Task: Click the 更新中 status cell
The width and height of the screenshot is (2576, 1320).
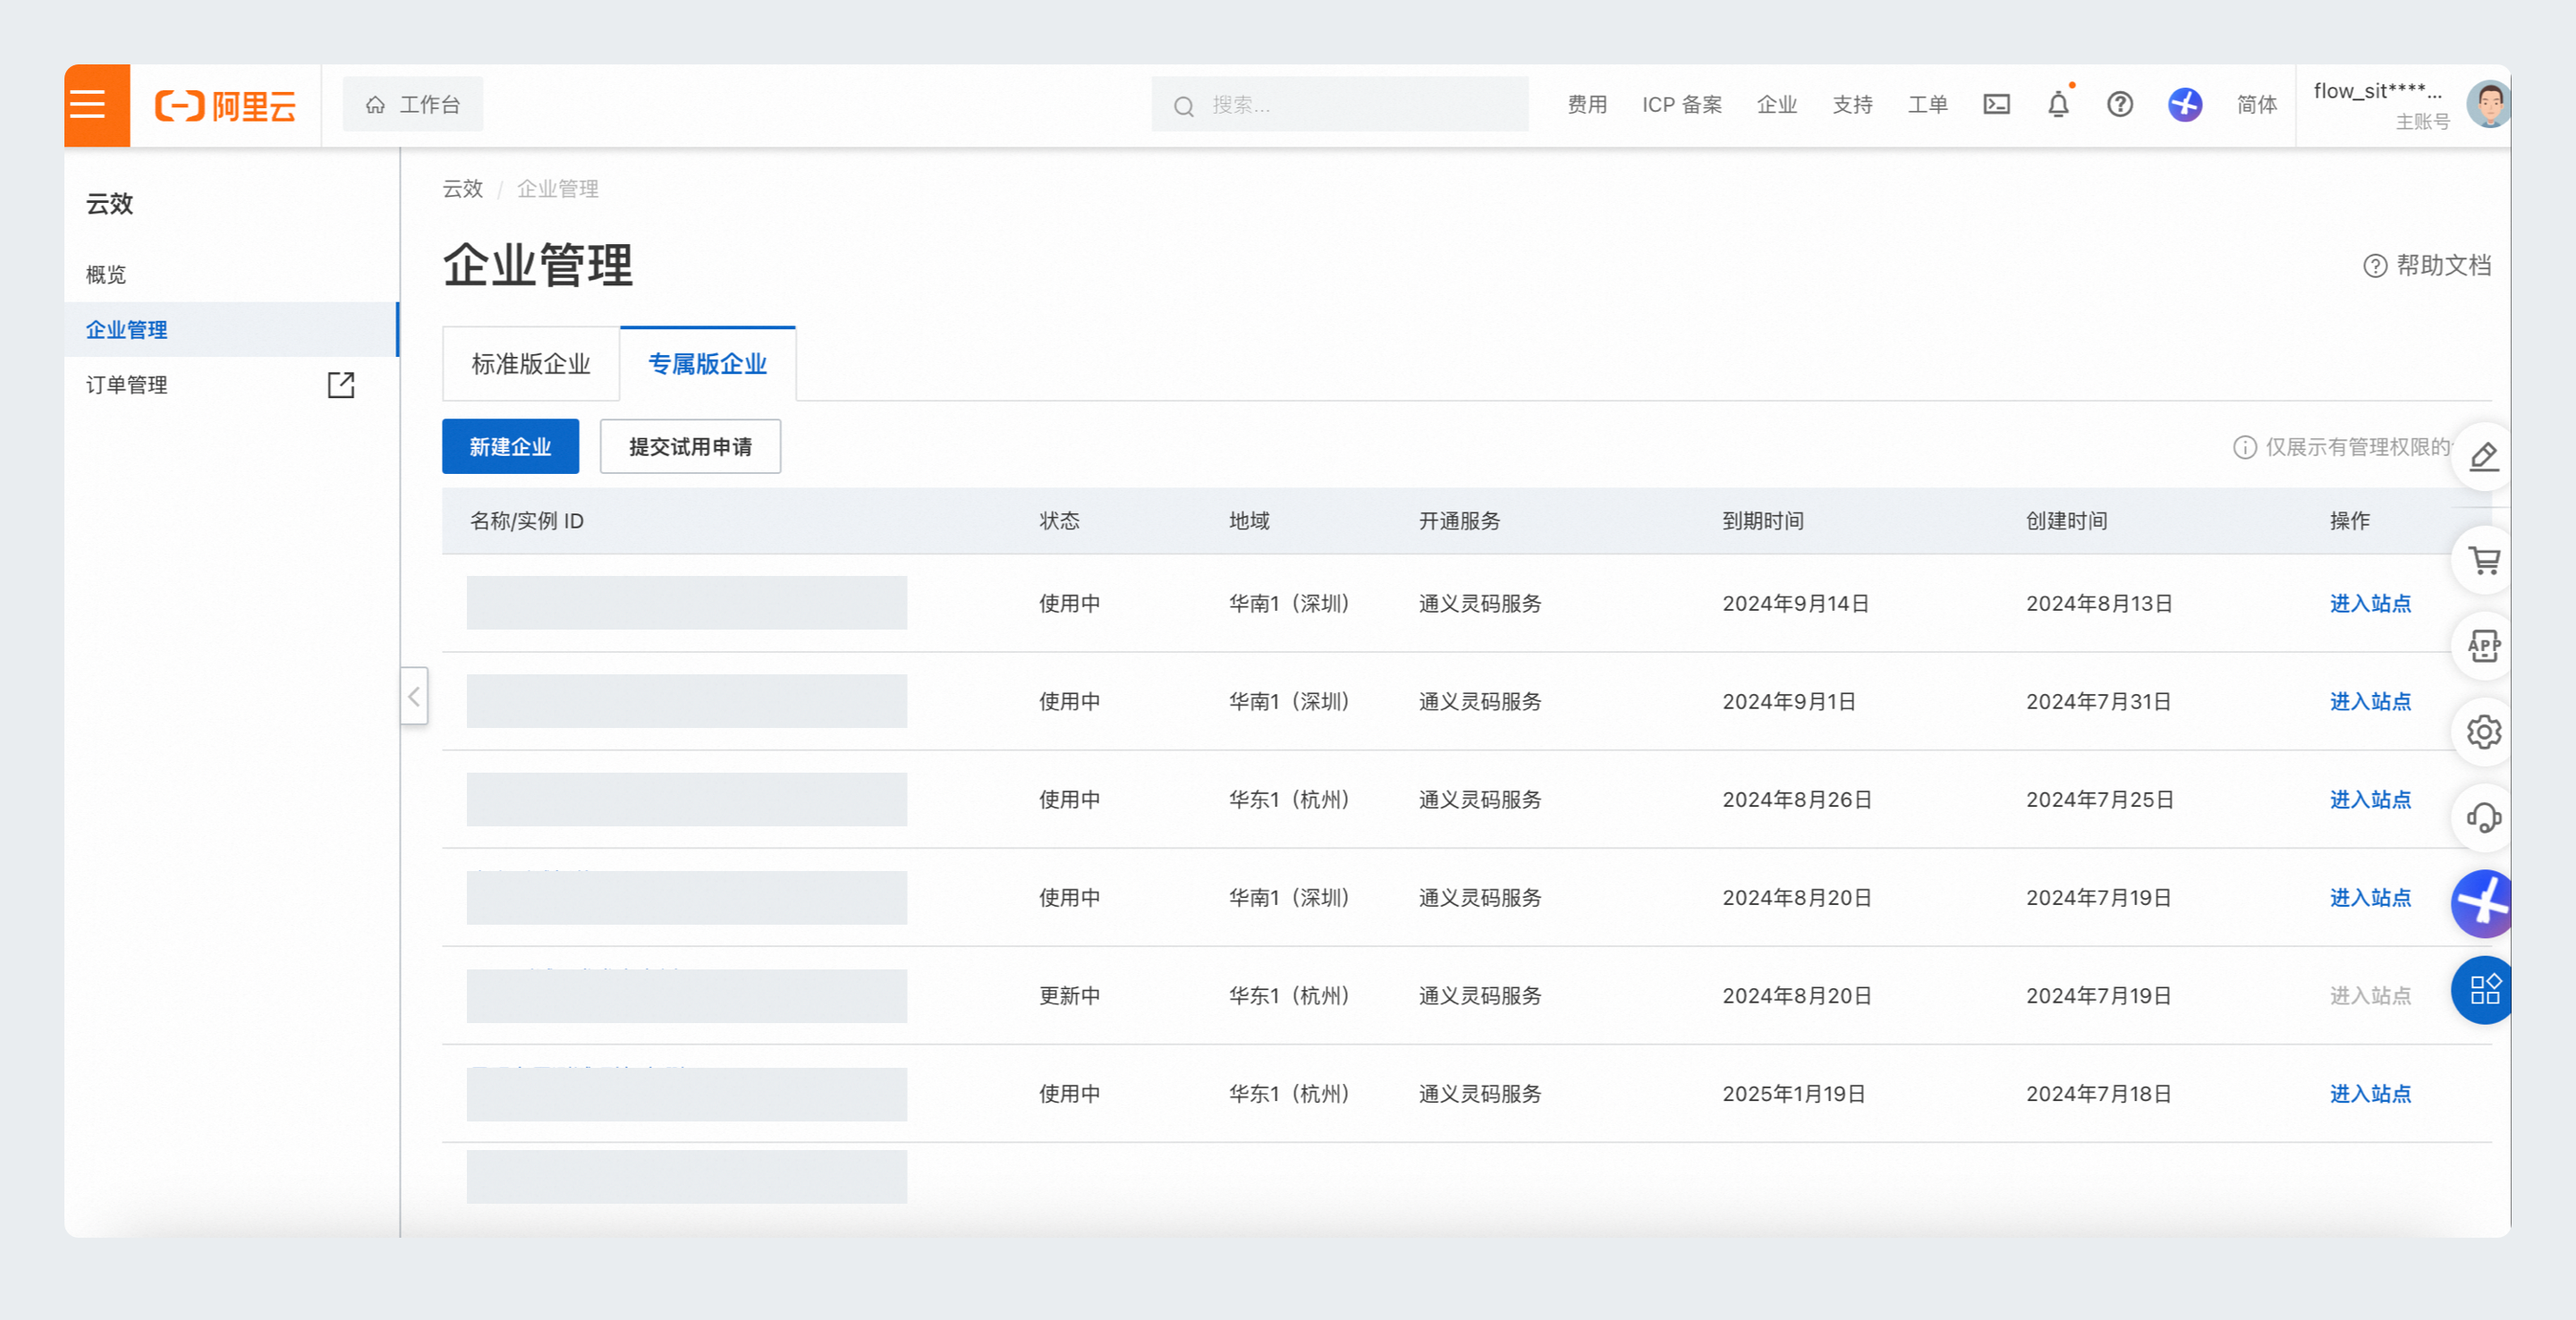Action: (x=1069, y=995)
